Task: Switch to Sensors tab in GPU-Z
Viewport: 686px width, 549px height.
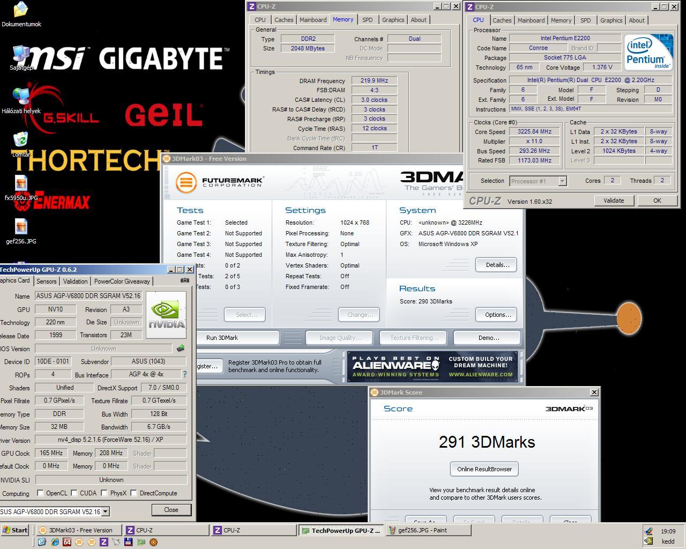Action: click(46, 281)
